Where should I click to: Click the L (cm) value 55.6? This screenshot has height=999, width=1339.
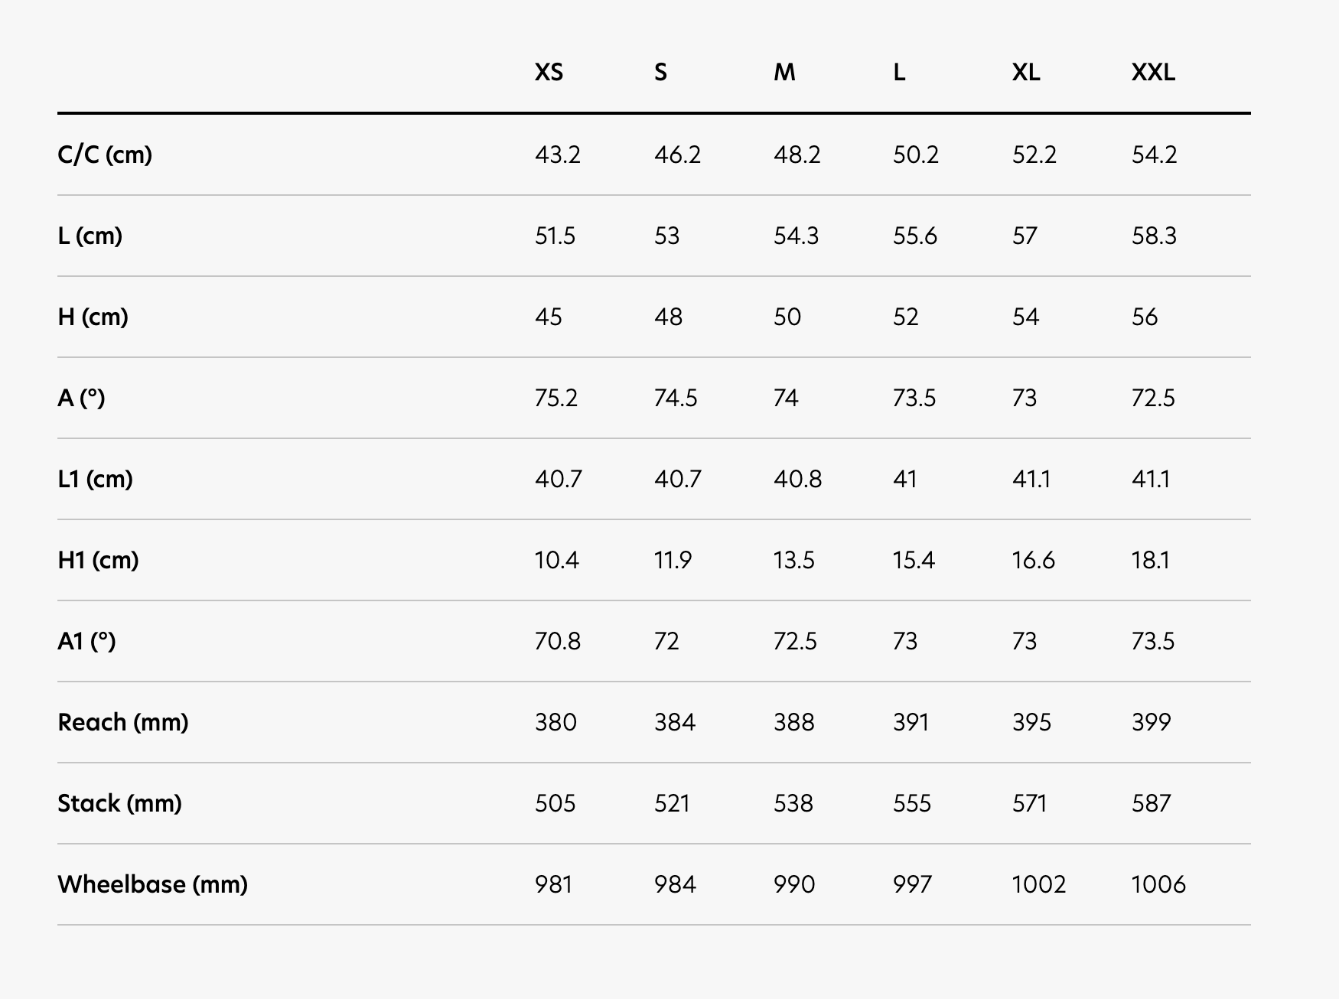[915, 236]
